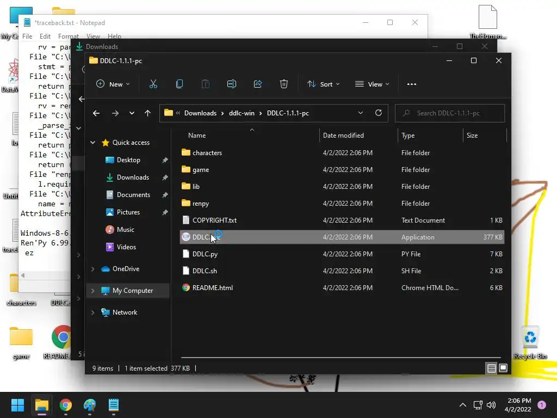Viewport: 557px width, 418px height.
Task: Select Desktop in Quick access
Action: point(128,160)
